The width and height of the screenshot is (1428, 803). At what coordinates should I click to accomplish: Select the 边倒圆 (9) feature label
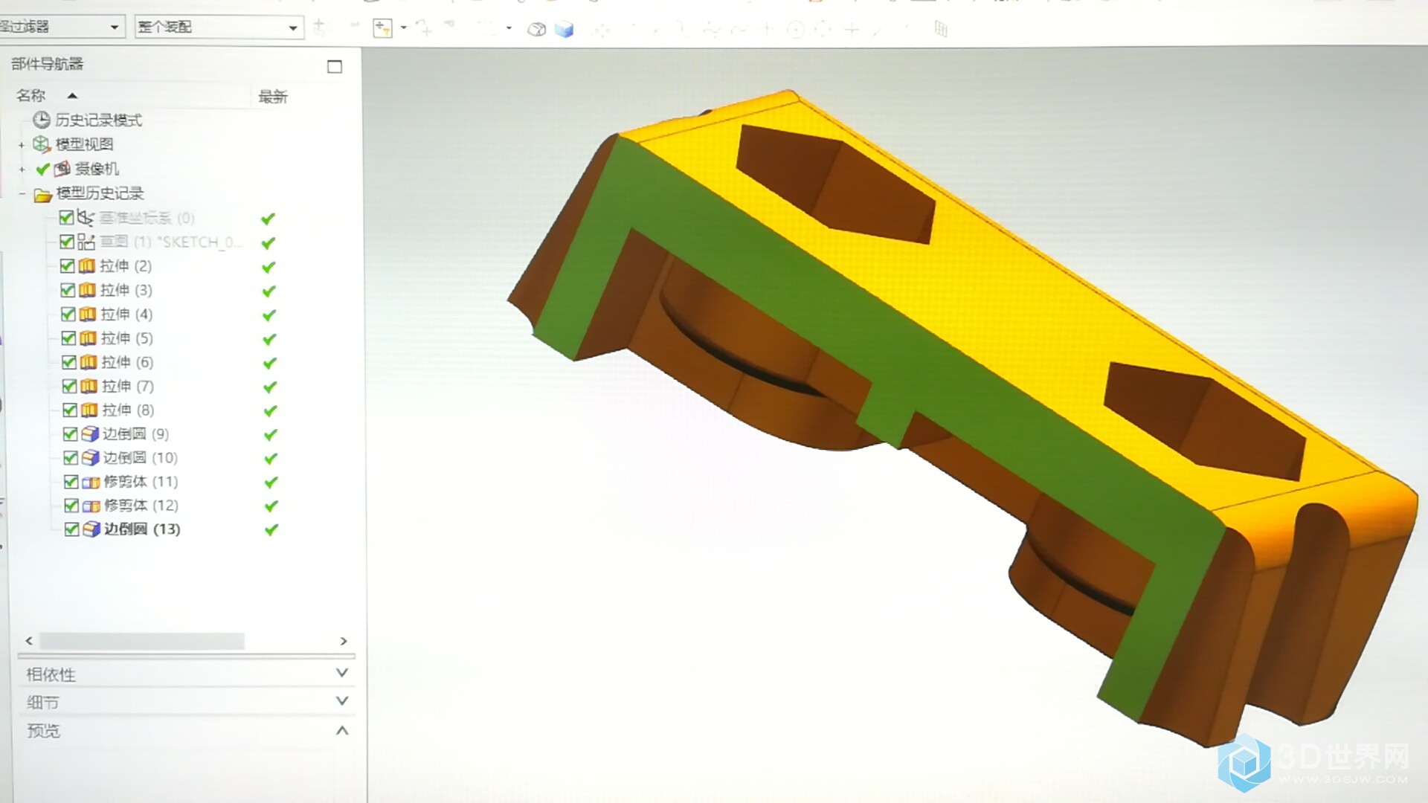[136, 433]
